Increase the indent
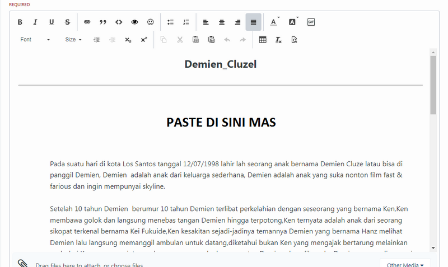The height and width of the screenshot is (267, 448). coord(96,40)
